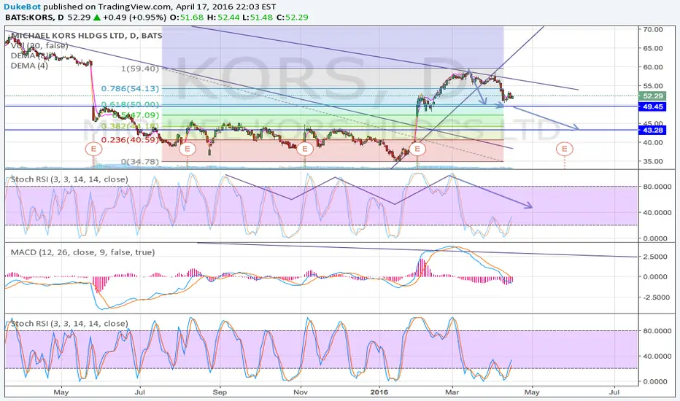Click the C:52.29 close price value
The height and width of the screenshot is (401, 680).
(x=293, y=17)
